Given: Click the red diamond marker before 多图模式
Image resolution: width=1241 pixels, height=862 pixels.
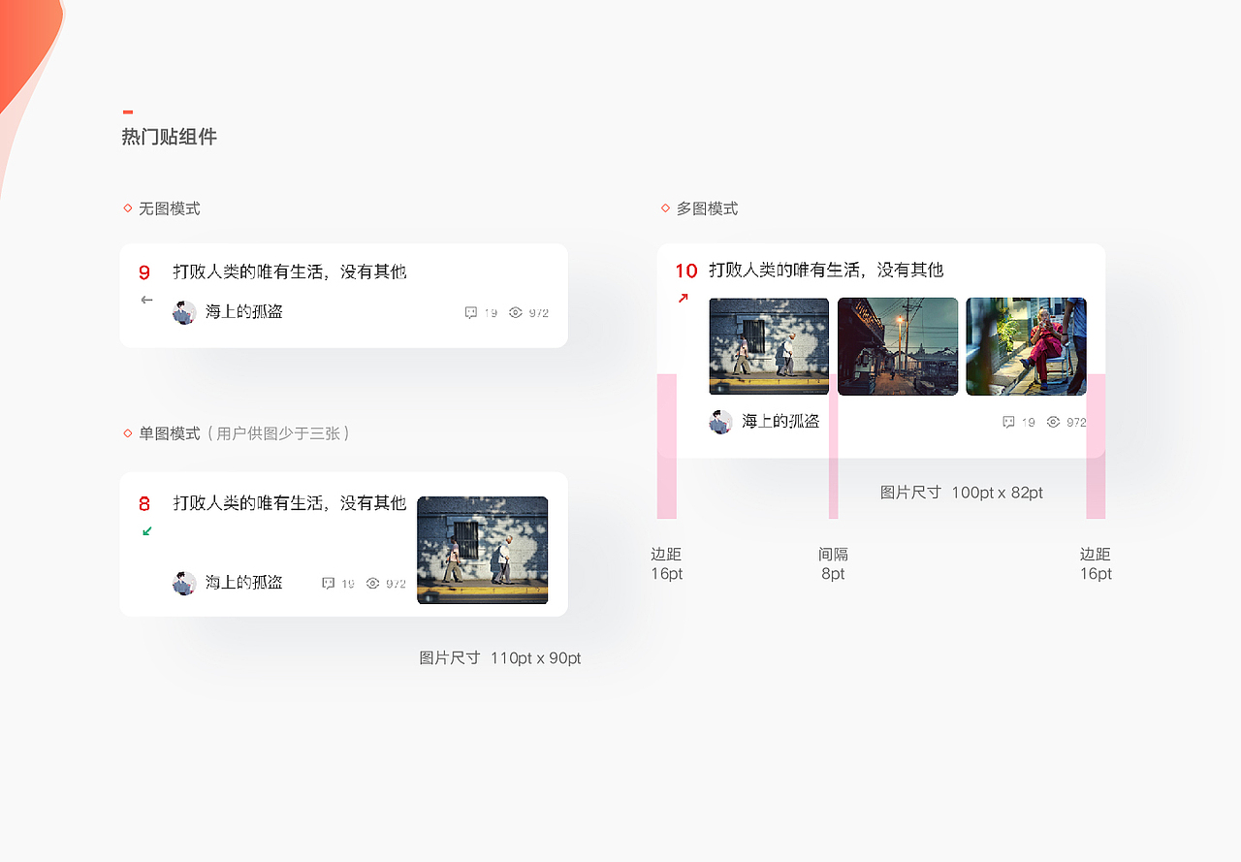Looking at the screenshot, I should pyautogui.click(x=664, y=208).
